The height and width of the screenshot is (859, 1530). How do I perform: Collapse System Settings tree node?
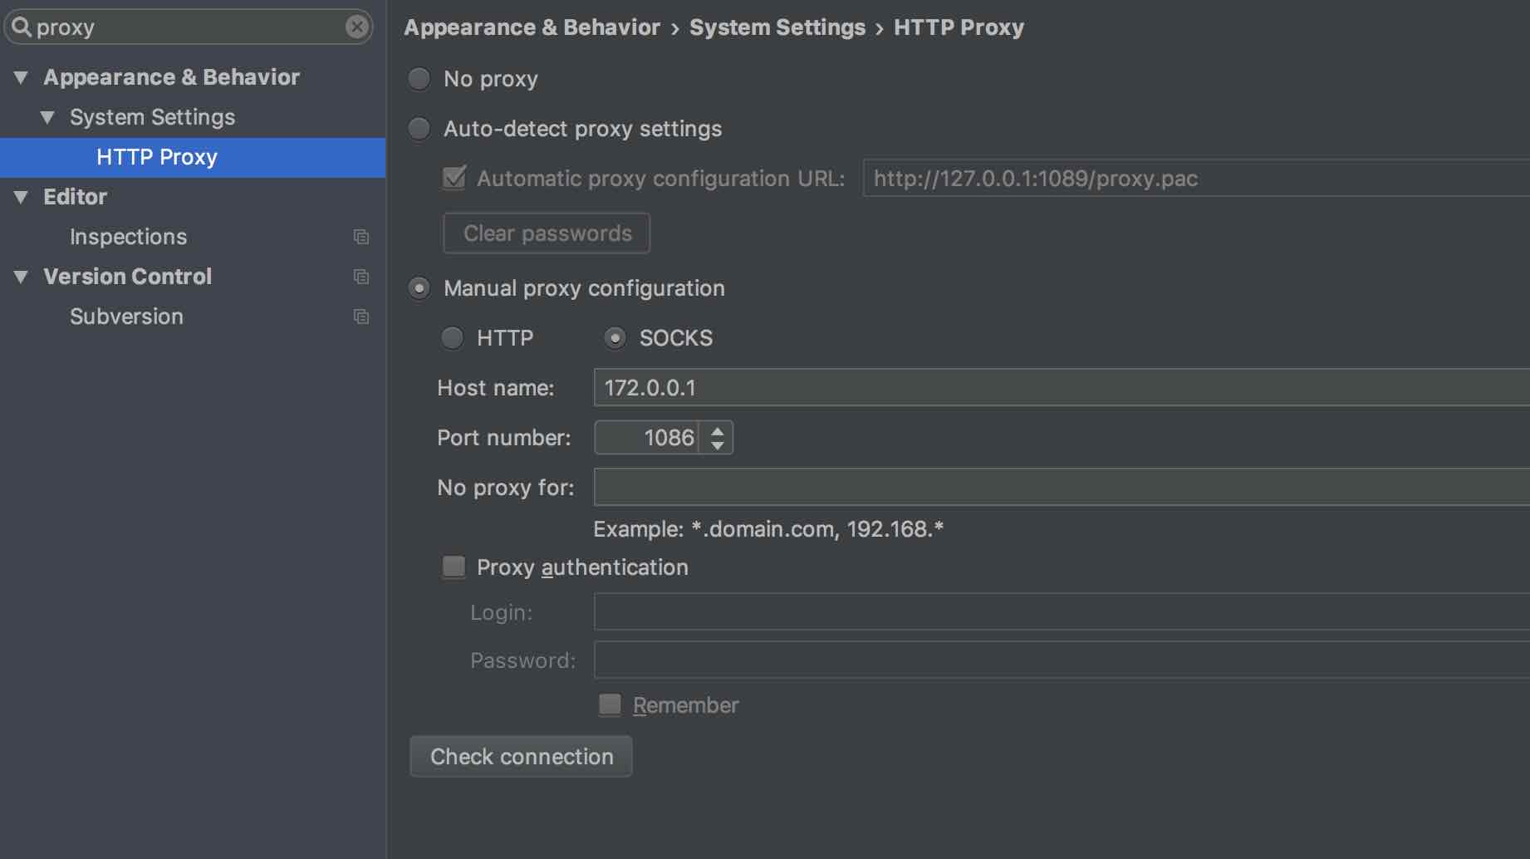click(x=48, y=118)
